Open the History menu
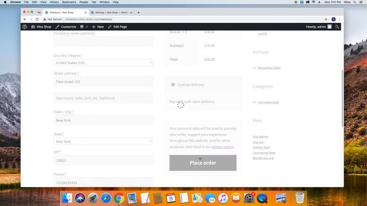 click(54, 2)
